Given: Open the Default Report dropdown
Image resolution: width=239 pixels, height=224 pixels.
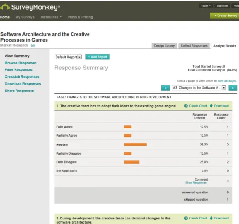Looking at the screenshot, I should [x=68, y=57].
